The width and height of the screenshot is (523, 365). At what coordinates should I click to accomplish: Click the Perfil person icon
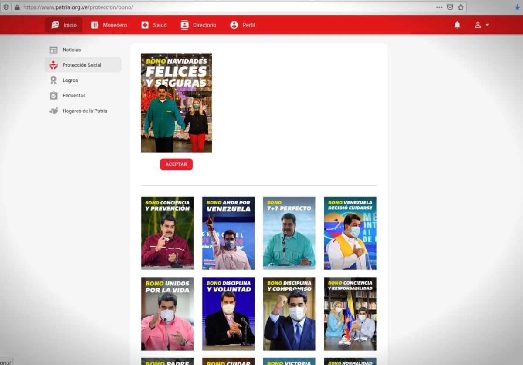pyautogui.click(x=234, y=25)
